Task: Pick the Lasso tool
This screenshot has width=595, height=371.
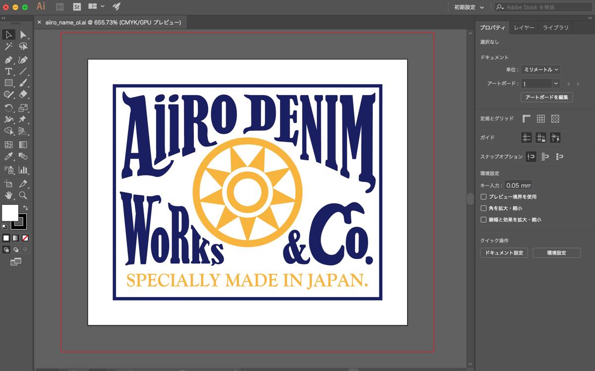Action: click(x=23, y=47)
